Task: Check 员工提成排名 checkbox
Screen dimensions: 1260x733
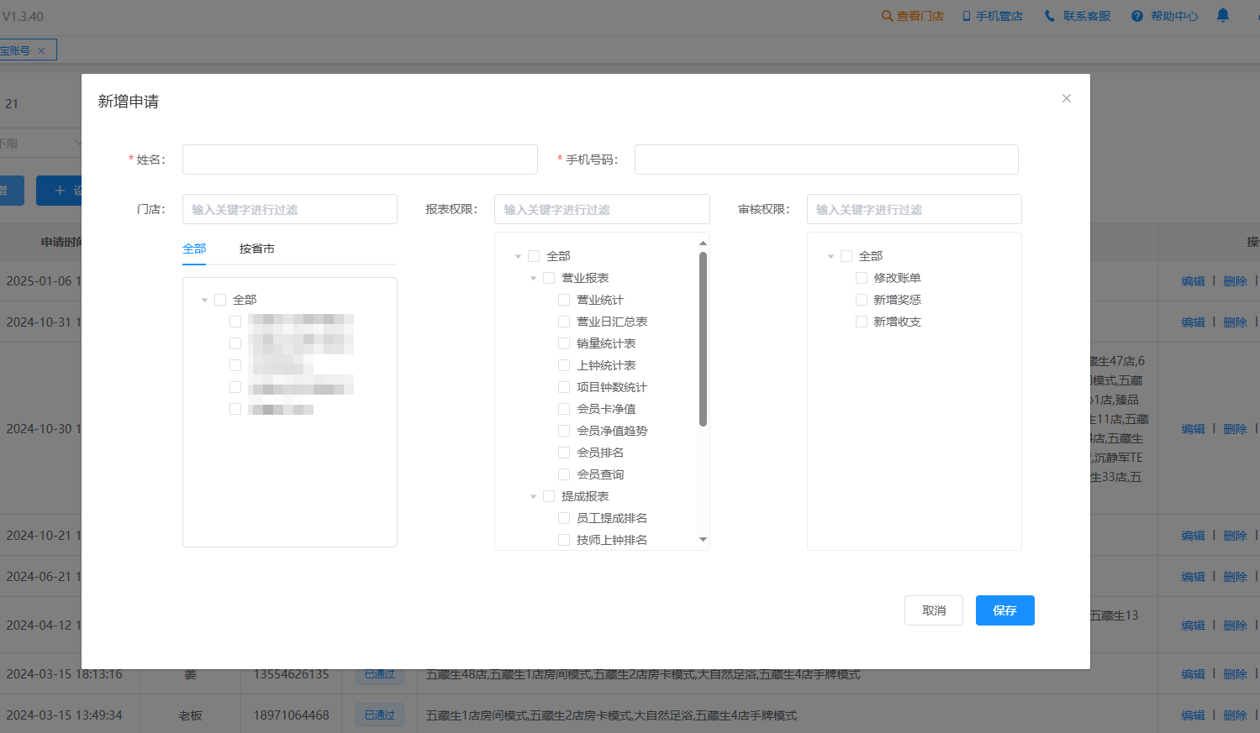Action: [x=564, y=518]
